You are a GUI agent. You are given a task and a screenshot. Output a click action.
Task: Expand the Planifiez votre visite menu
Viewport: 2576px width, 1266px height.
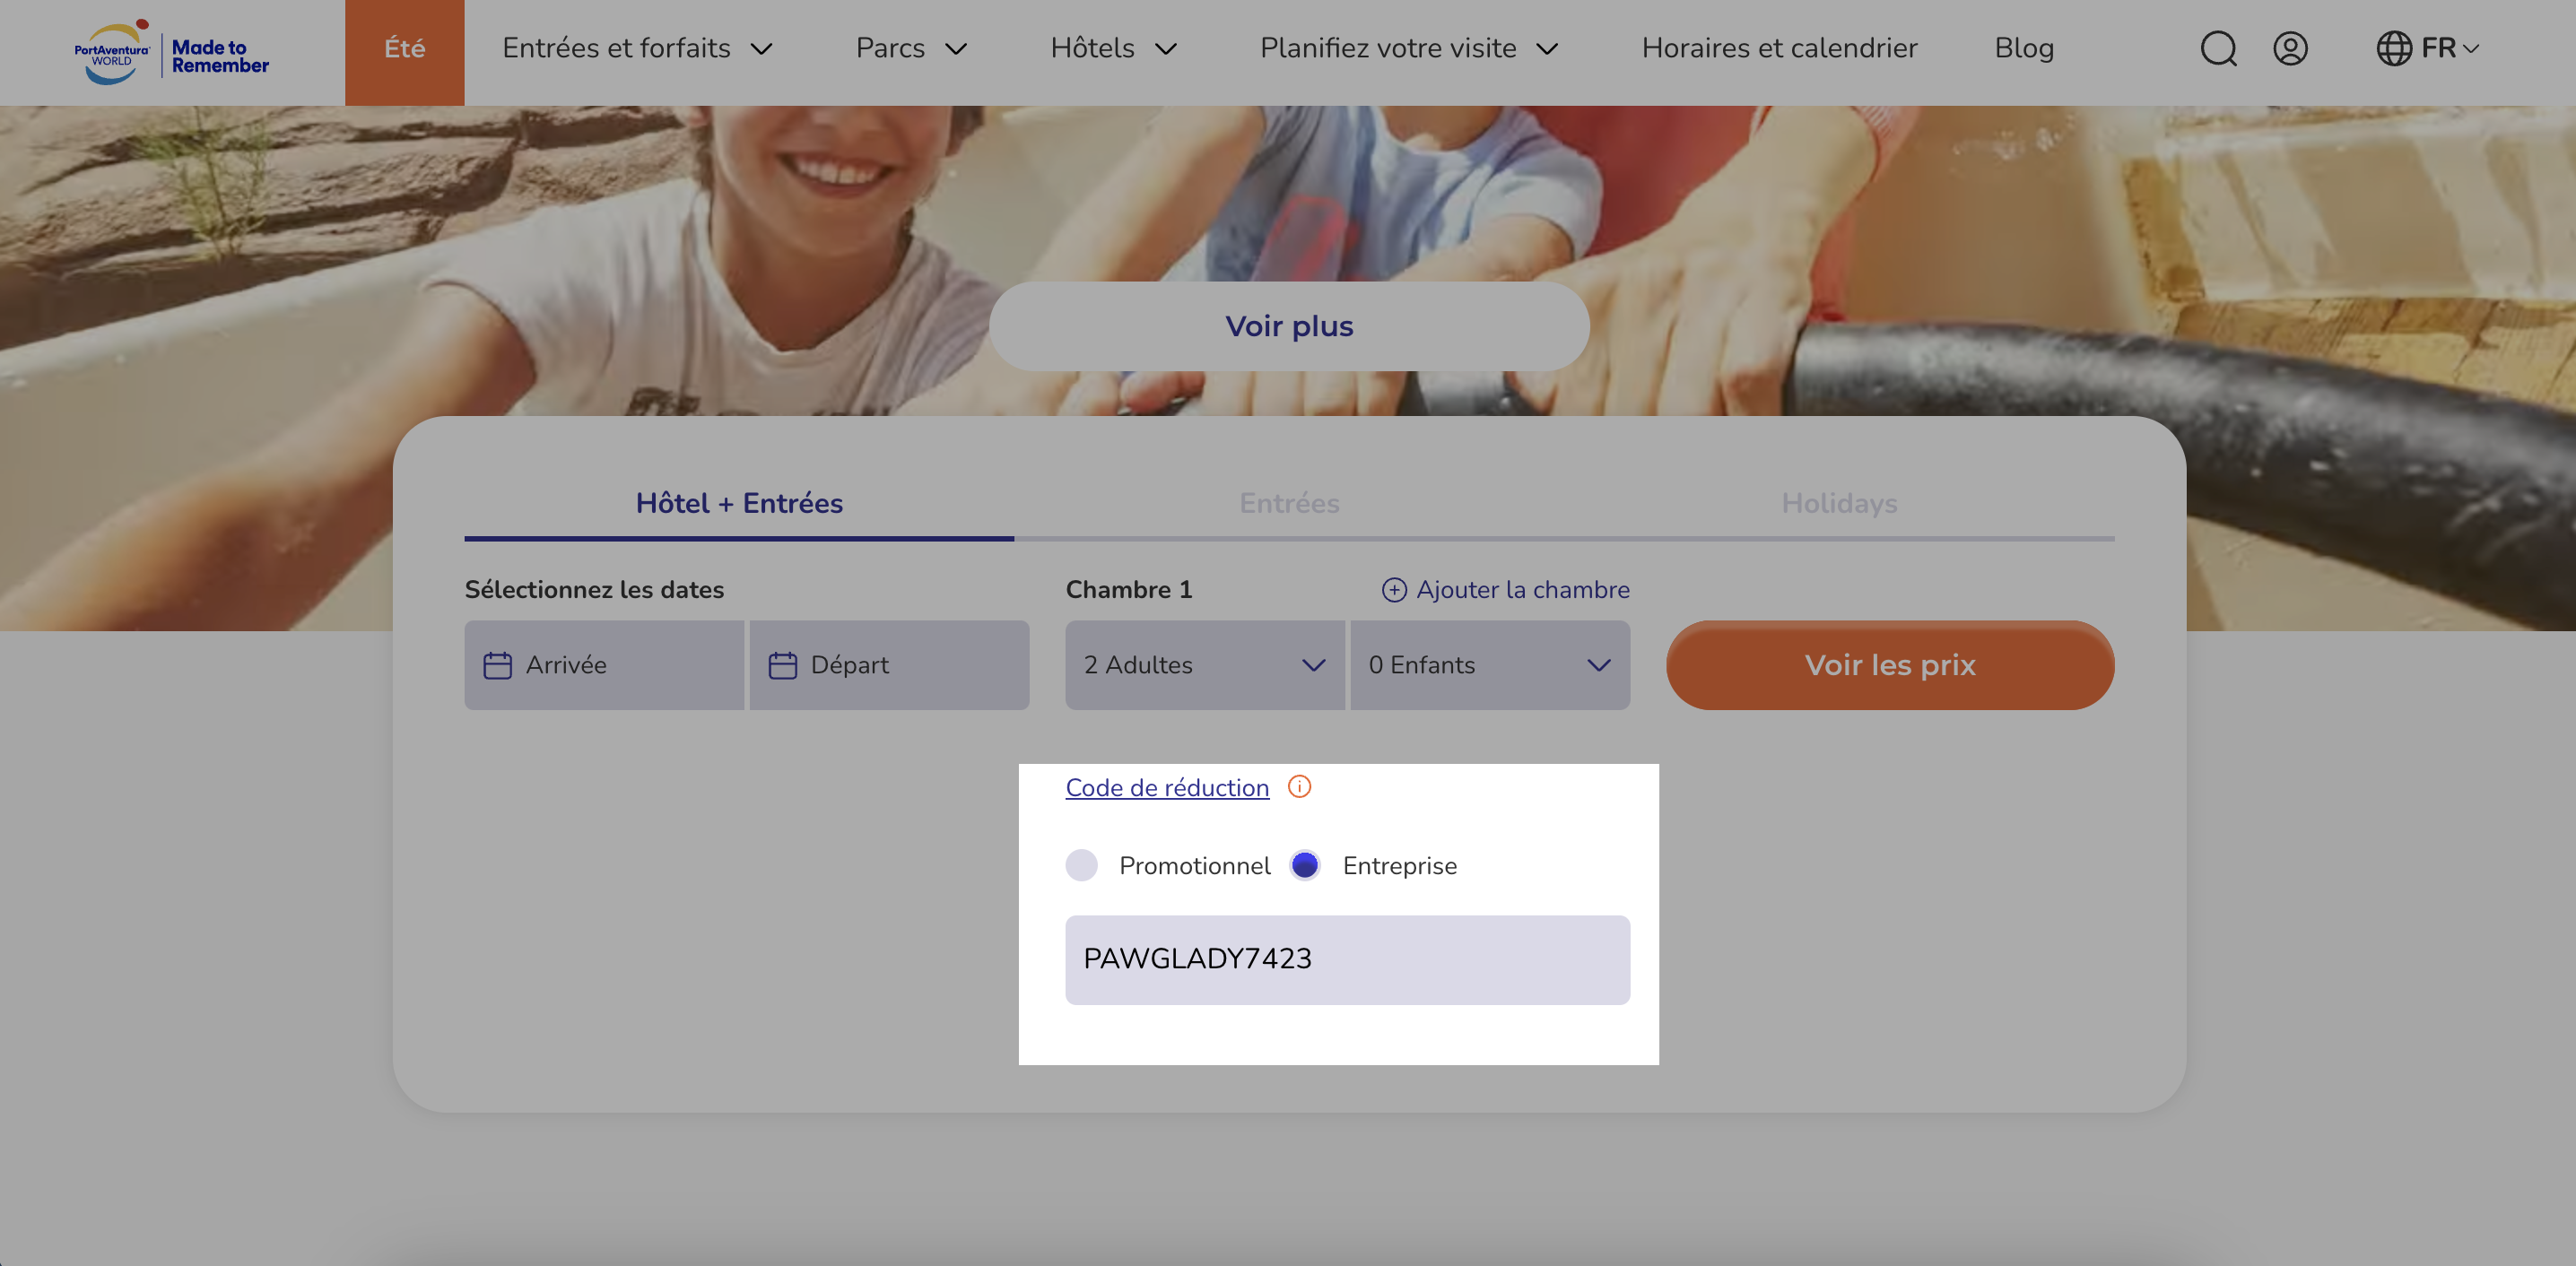1409,48
